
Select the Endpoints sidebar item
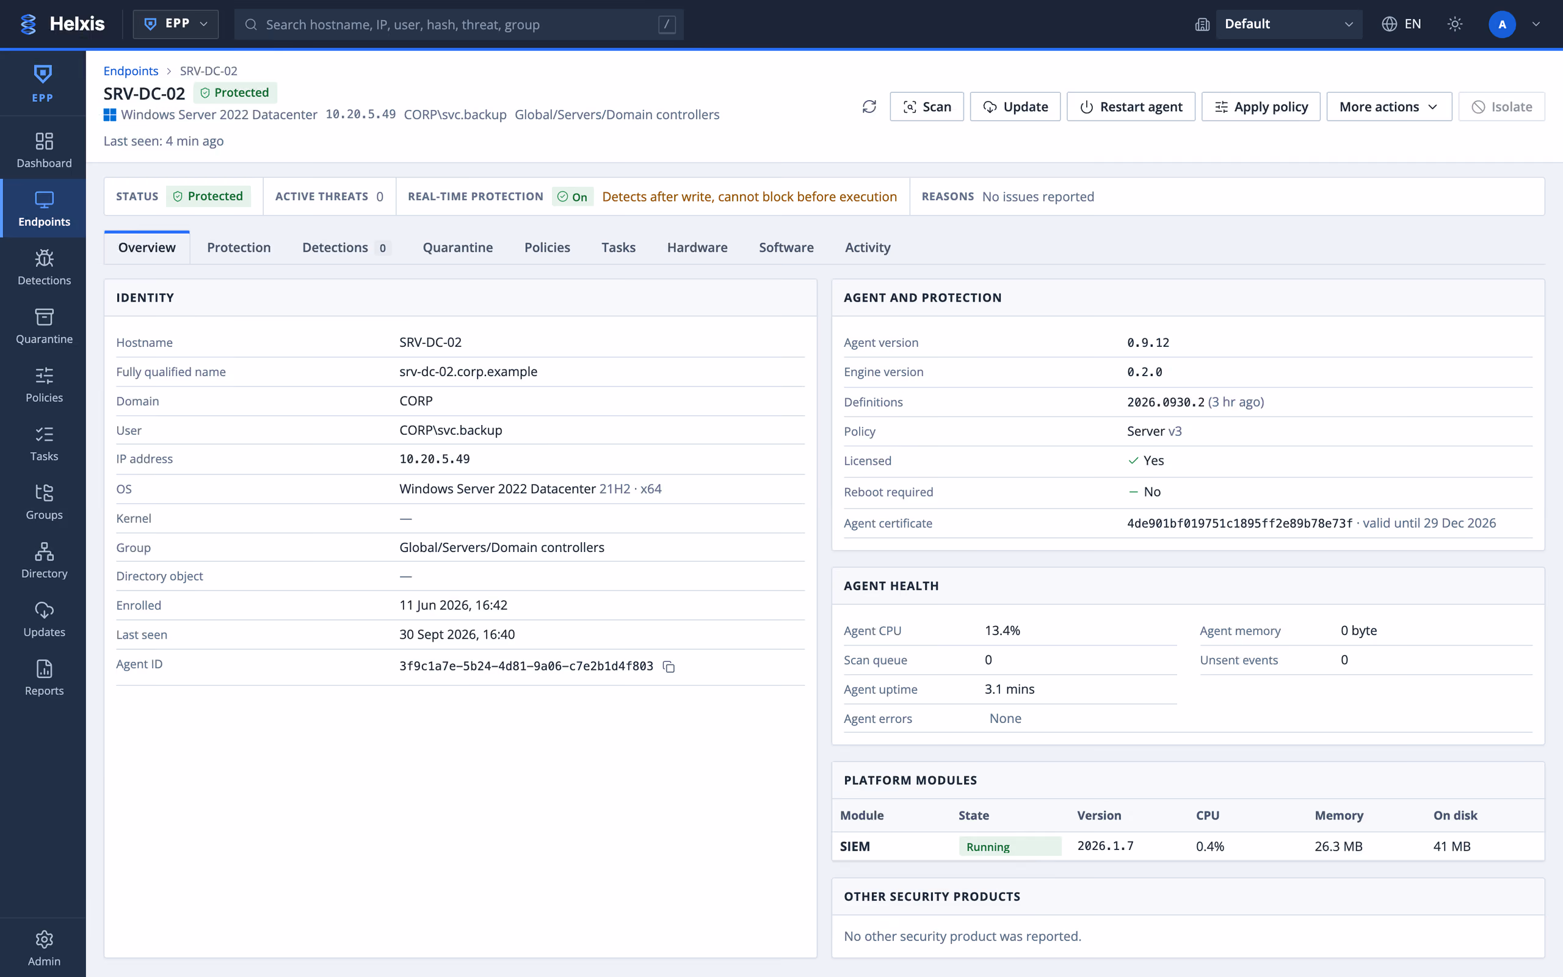(x=44, y=208)
